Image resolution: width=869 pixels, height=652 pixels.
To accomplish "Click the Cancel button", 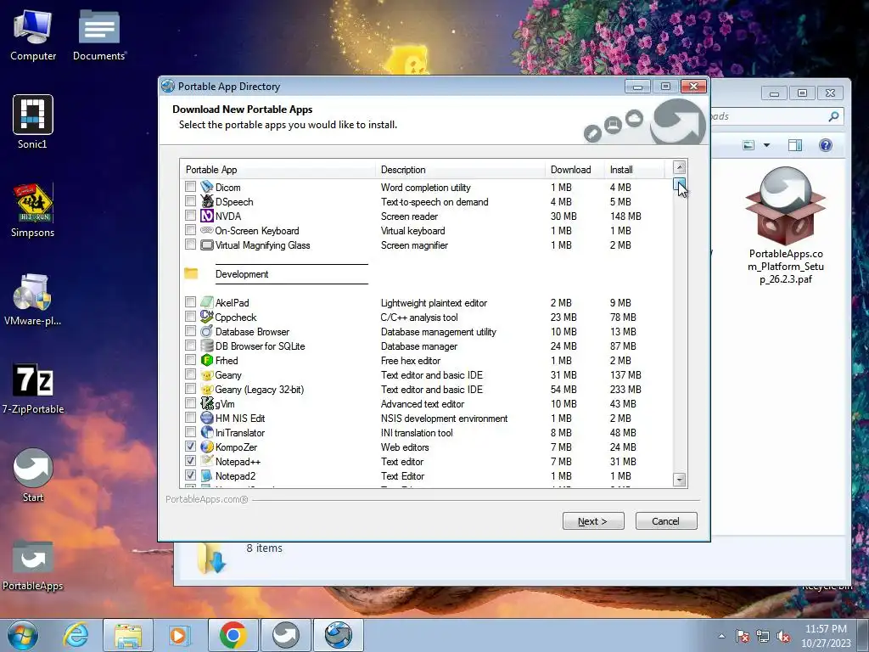I will (x=665, y=521).
